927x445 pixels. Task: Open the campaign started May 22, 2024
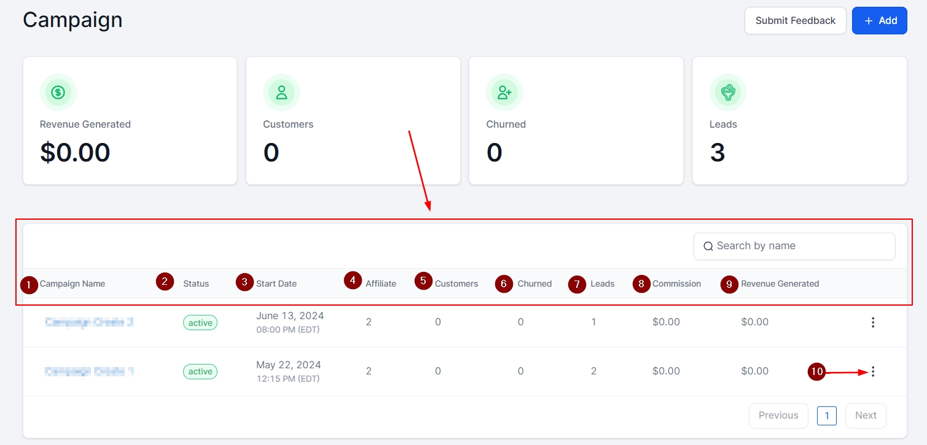tap(89, 371)
